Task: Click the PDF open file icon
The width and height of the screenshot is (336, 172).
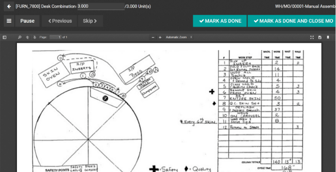Action: 320,38
